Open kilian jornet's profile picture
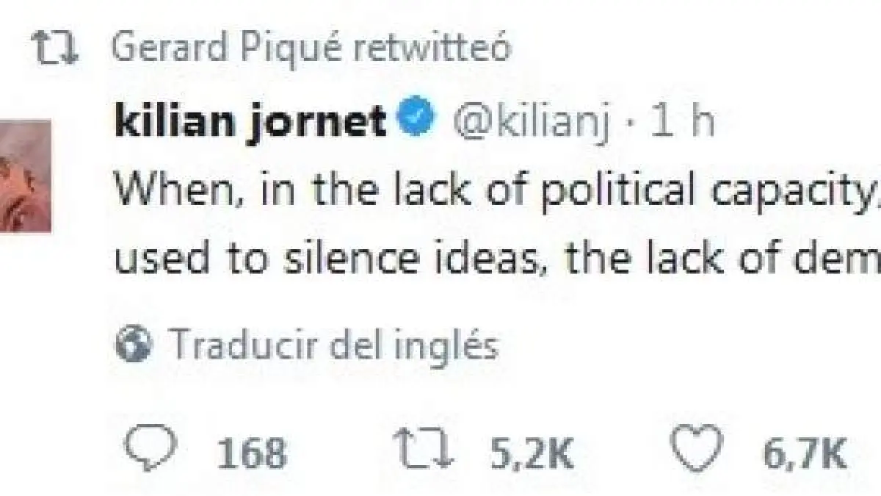Viewport: 881px width, 496px height. tap(26, 176)
